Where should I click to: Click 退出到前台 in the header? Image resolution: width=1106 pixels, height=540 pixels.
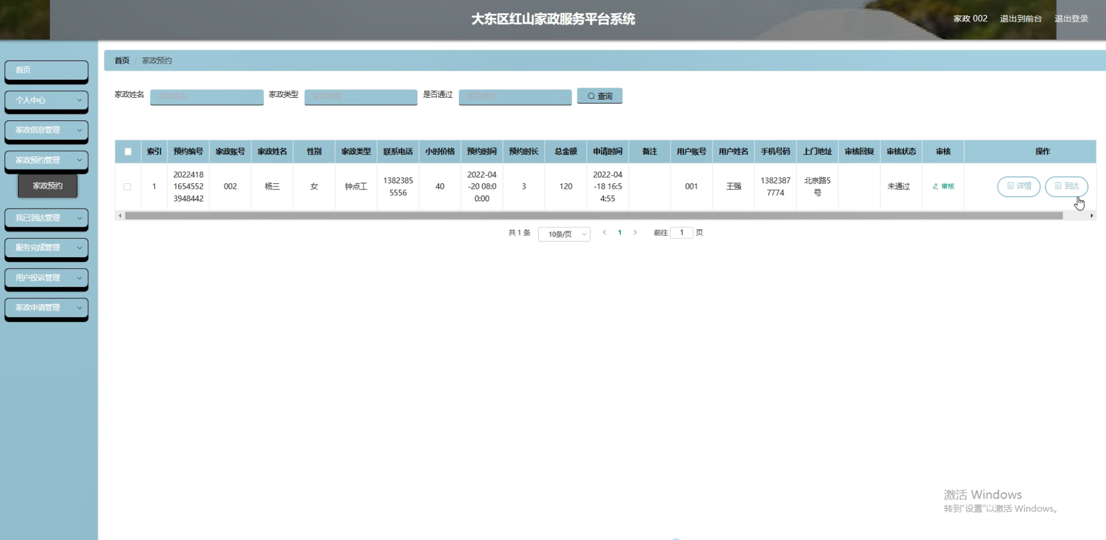pyautogui.click(x=1021, y=19)
